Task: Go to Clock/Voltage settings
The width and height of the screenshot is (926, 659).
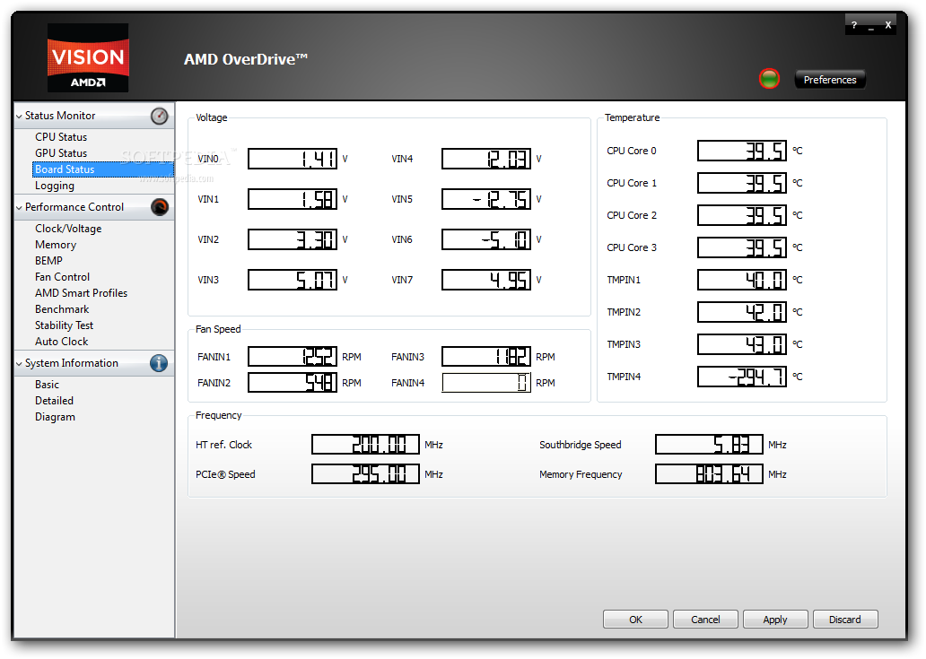Action: pyautogui.click(x=68, y=229)
